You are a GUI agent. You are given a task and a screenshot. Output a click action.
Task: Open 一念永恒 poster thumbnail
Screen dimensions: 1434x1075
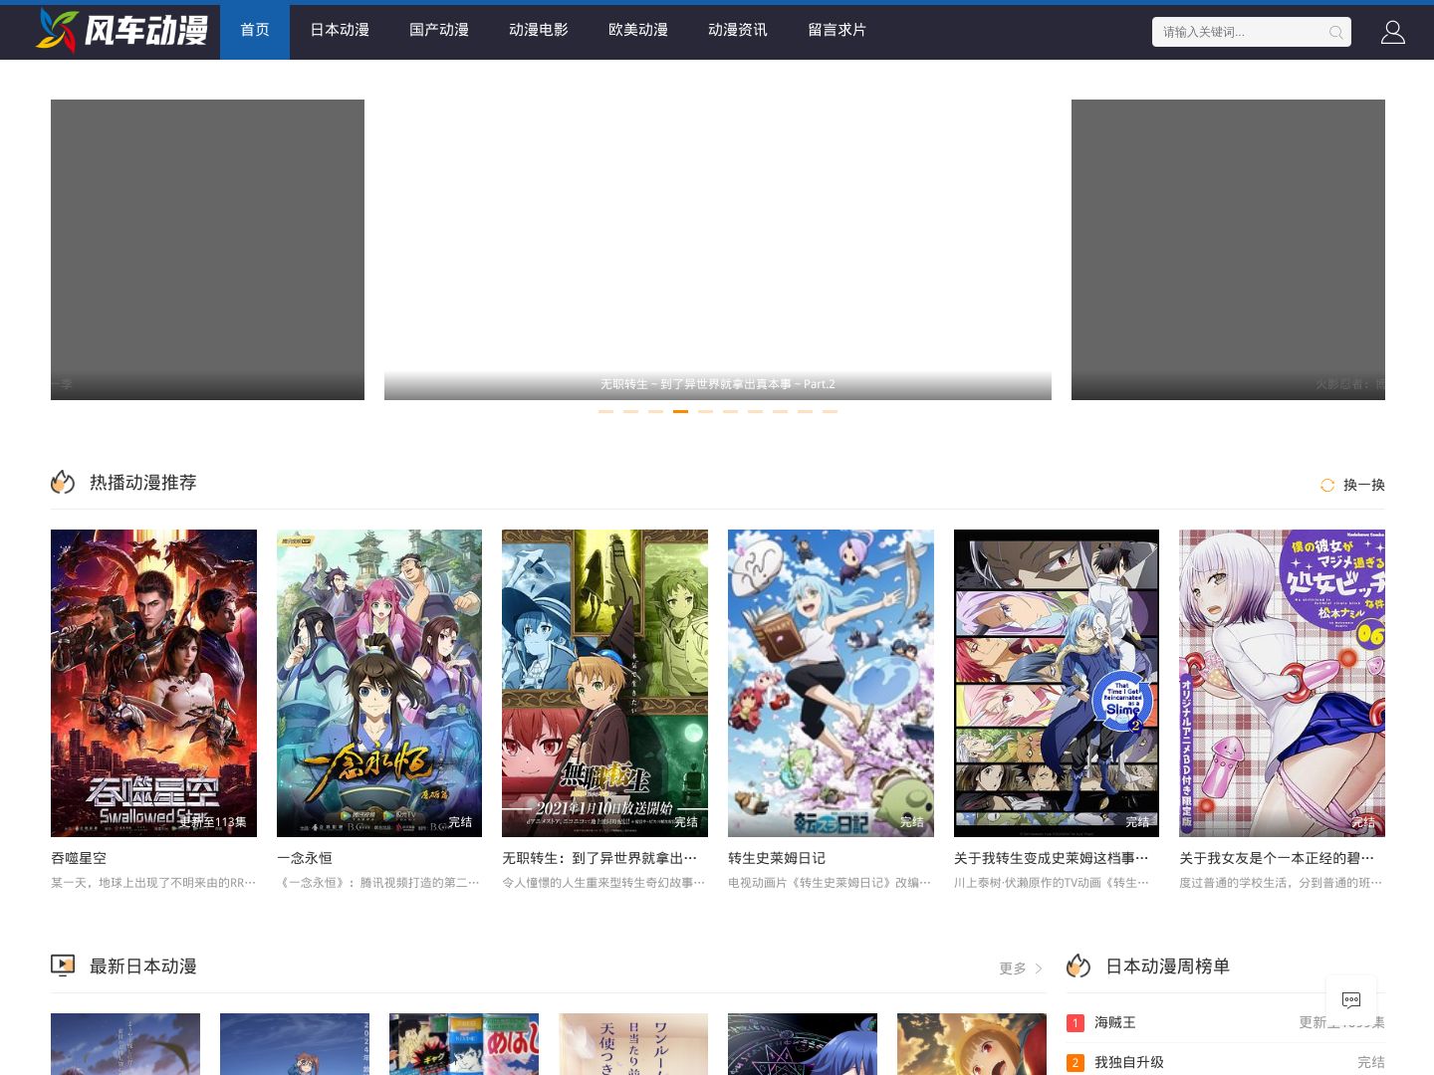coord(379,683)
